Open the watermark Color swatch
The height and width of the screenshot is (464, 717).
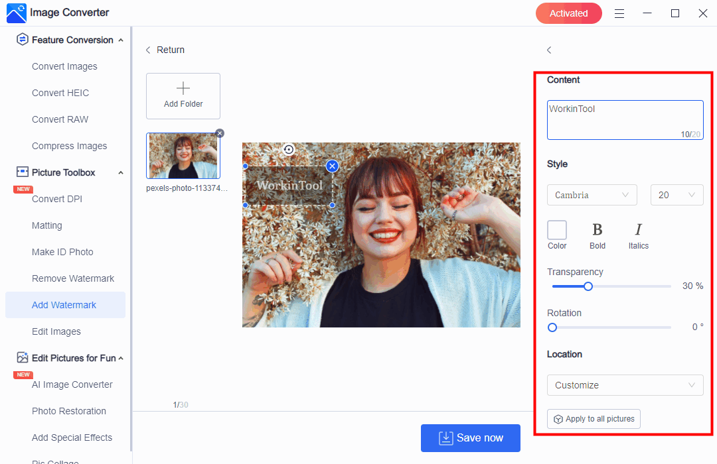pos(557,230)
